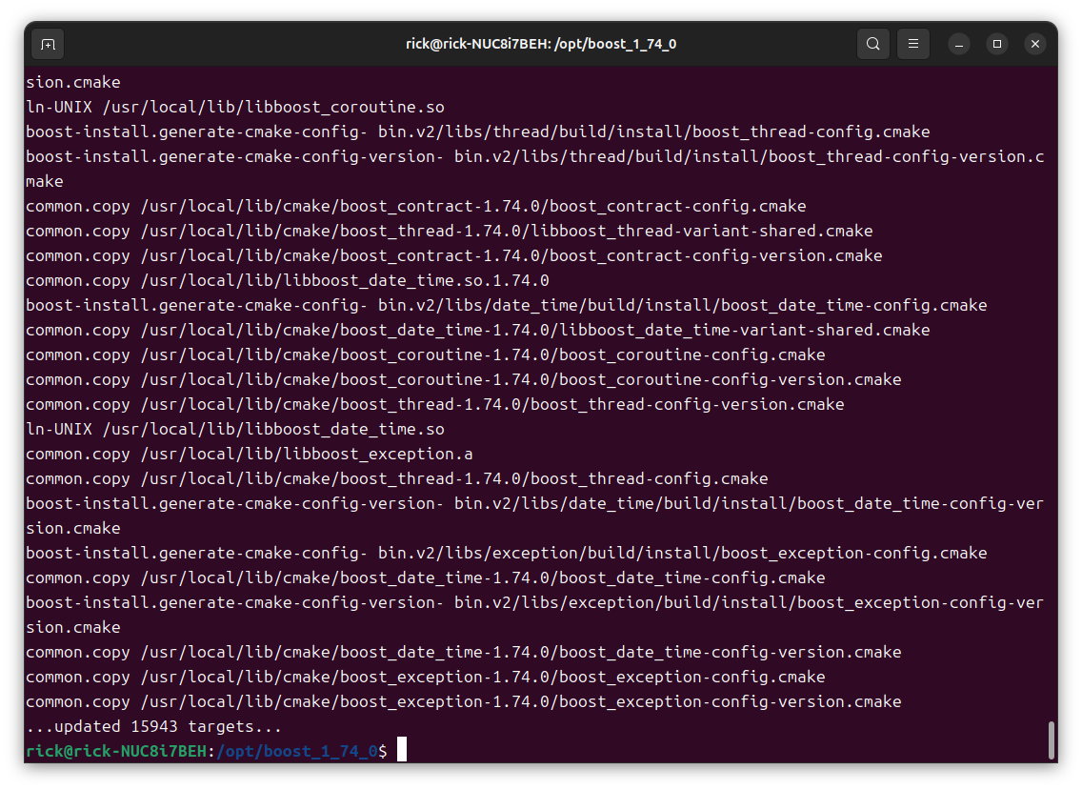Click the line '...updated 15943 targets...'

[x=154, y=726]
